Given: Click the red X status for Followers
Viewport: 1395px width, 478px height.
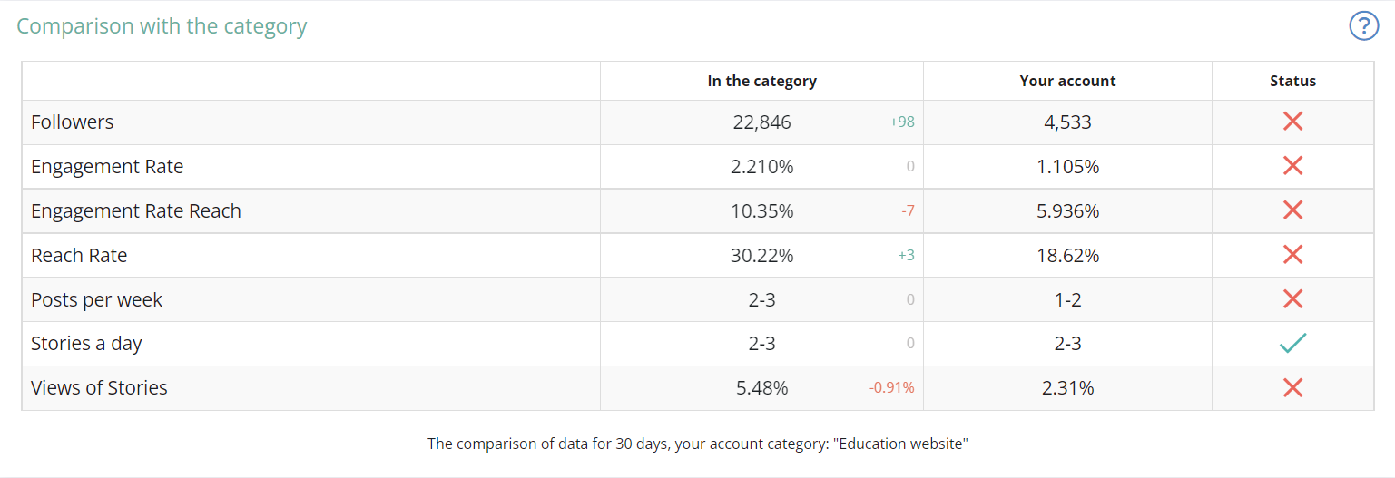Looking at the screenshot, I should pyautogui.click(x=1292, y=122).
